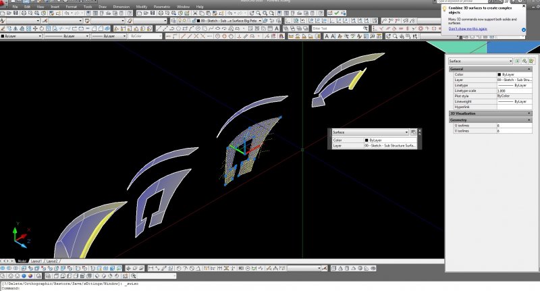540x291 pixels.
Task: Click the "Don't show me this again" link
Action: (x=468, y=28)
